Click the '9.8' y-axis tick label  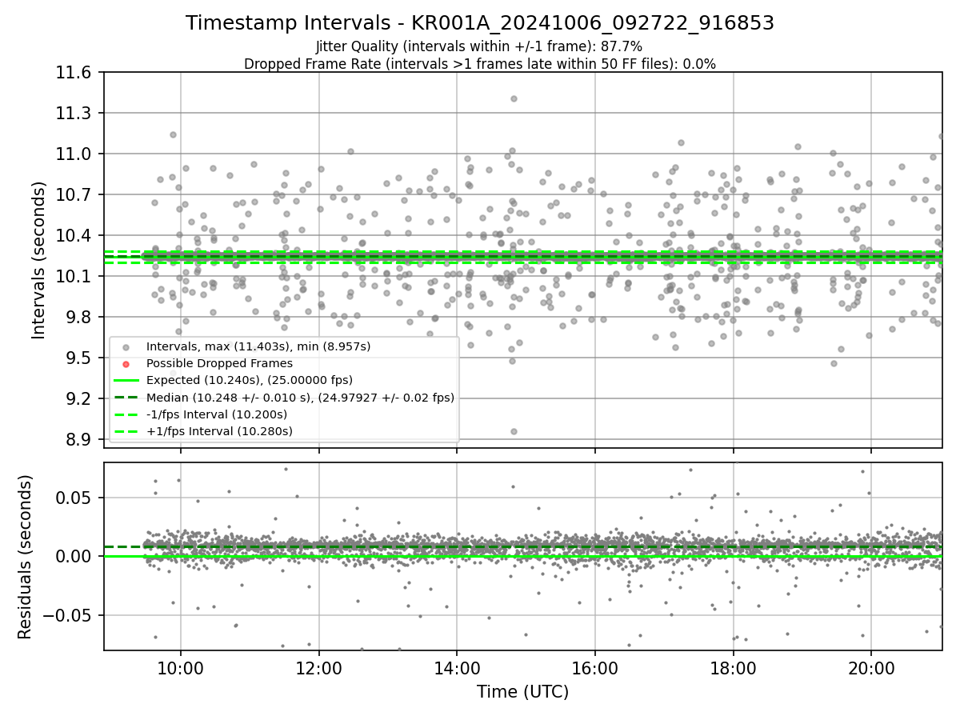tap(80, 318)
